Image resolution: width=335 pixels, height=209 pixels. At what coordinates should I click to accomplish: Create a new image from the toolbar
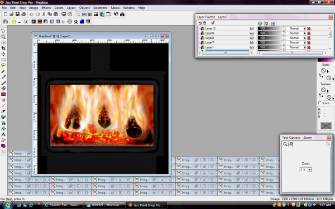coord(6,14)
